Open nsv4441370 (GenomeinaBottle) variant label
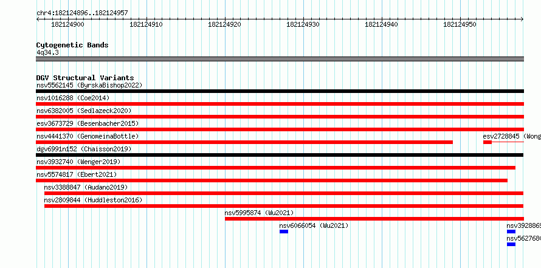The width and height of the screenshot is (541, 268). [88, 136]
